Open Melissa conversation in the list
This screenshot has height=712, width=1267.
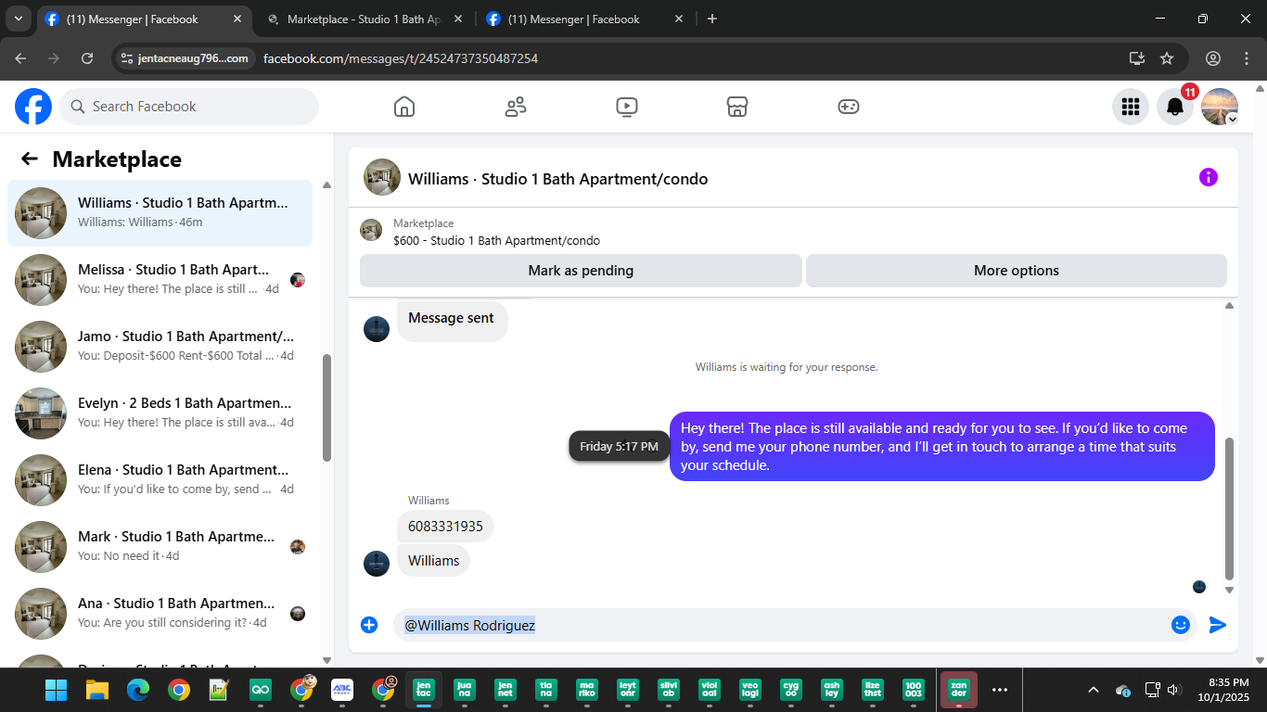[160, 280]
